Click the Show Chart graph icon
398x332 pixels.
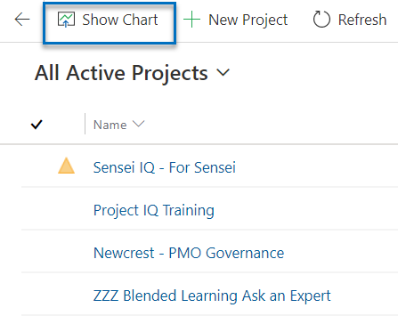pos(66,20)
